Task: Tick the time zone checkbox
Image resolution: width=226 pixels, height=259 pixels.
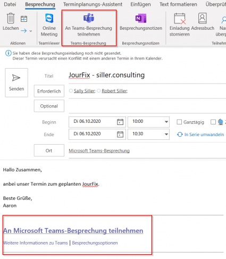Action: (x=213, y=122)
